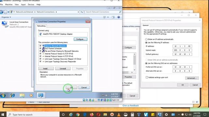This screenshot has height=117, width=209.
Task: Click Configure for the Intel adapter
Action: [81, 39]
